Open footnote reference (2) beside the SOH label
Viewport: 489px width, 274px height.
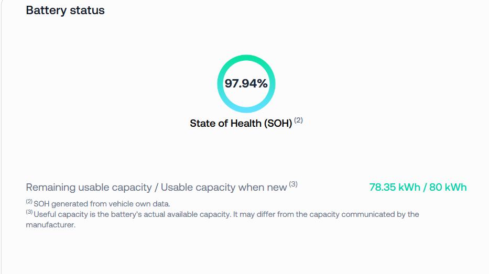coord(298,120)
